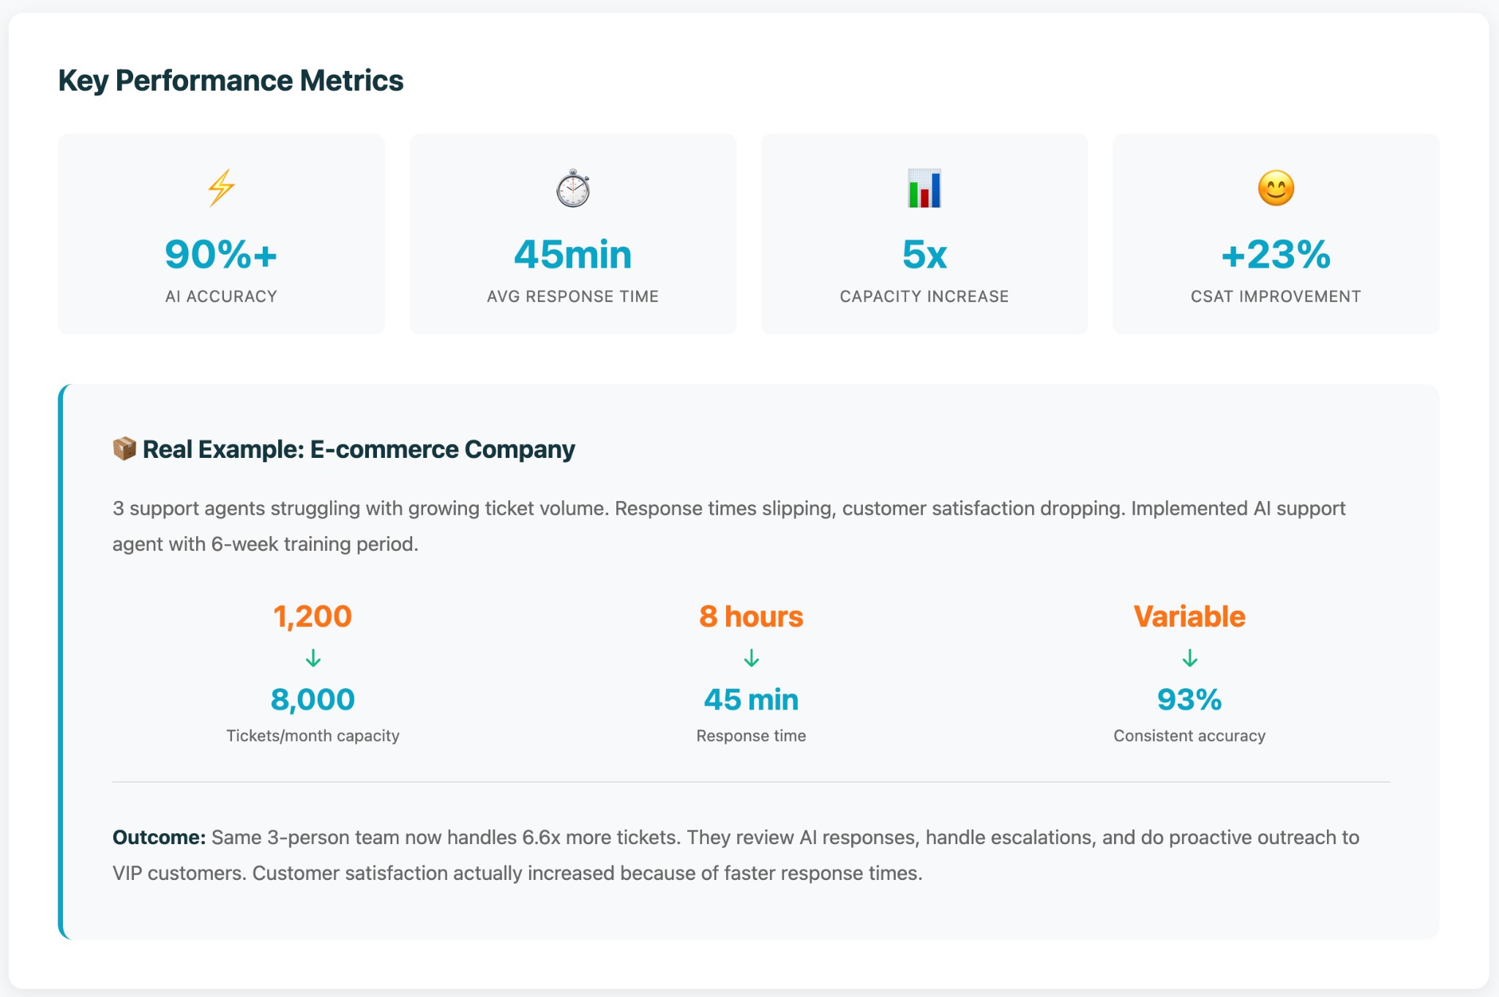
Task: Select the 8,000 tickets per month value
Action: pyautogui.click(x=313, y=699)
